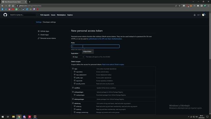The height and width of the screenshot is (119, 211).
Task: Open the Twitch bookmark
Action: click(x=34, y=9)
